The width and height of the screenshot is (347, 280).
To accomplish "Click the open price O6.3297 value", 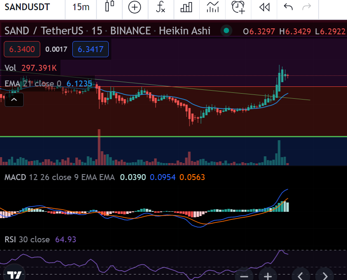I will pos(259,31).
